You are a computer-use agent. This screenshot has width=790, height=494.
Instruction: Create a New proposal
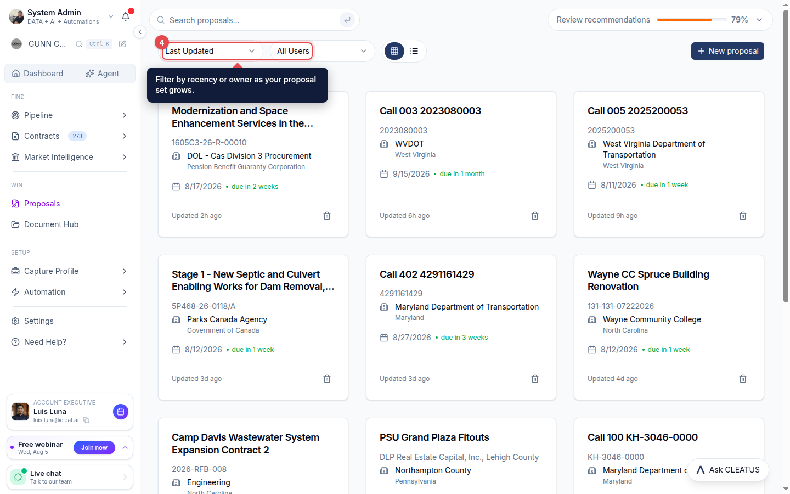click(727, 51)
